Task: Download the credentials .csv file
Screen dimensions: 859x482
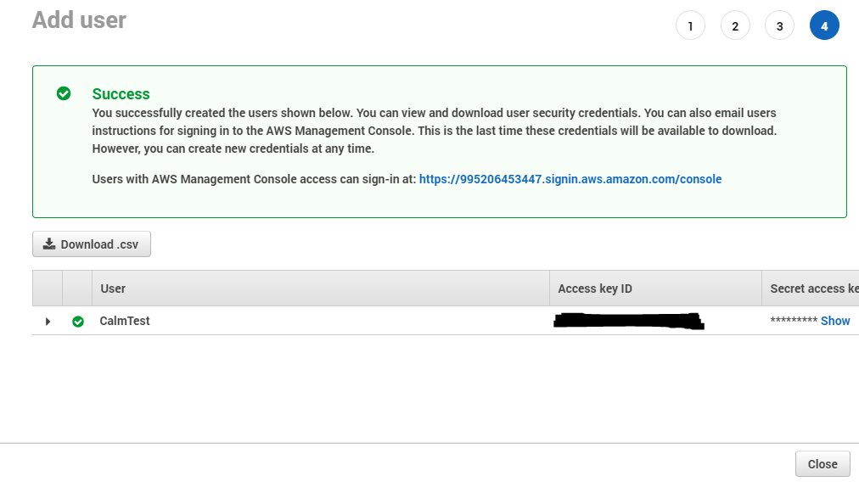Action: click(x=92, y=244)
